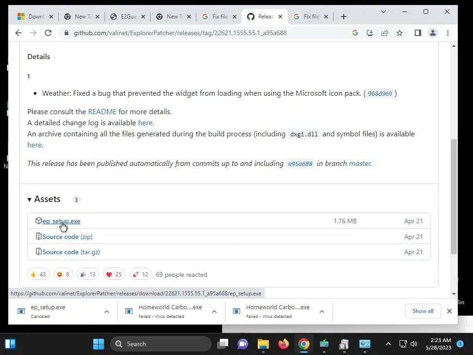The image size is (473, 355).
Task: Click the vertical page scrollbar thumb
Action: 454,196
